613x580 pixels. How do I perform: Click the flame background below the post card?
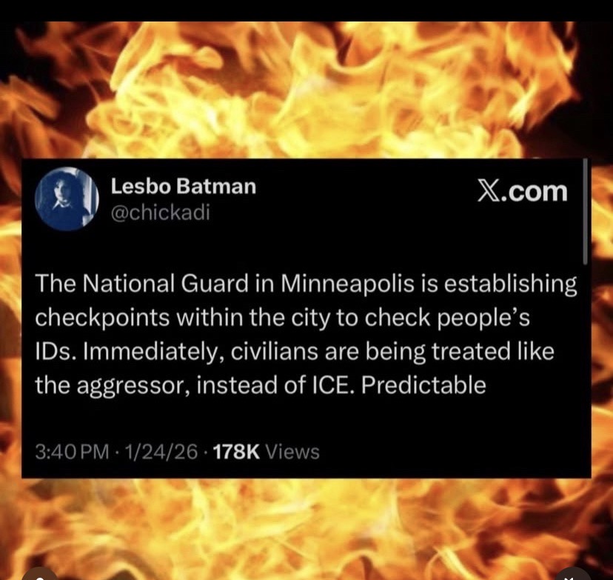(306, 524)
